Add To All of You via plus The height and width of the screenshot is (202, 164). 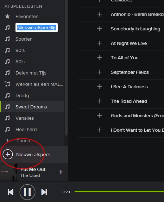point(100,58)
